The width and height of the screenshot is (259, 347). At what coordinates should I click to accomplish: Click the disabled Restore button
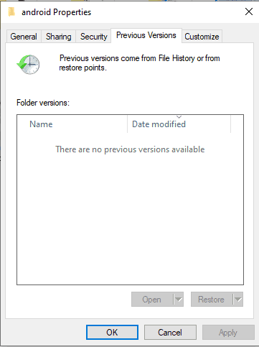(211, 300)
